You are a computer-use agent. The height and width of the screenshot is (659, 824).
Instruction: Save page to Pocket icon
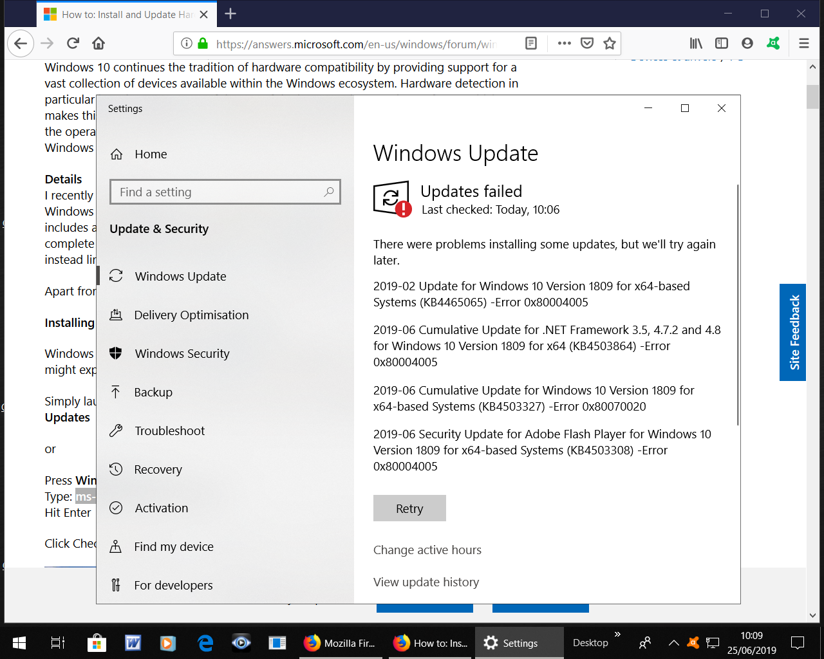(587, 43)
